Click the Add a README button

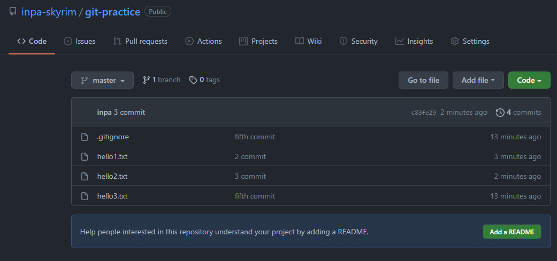[512, 232]
